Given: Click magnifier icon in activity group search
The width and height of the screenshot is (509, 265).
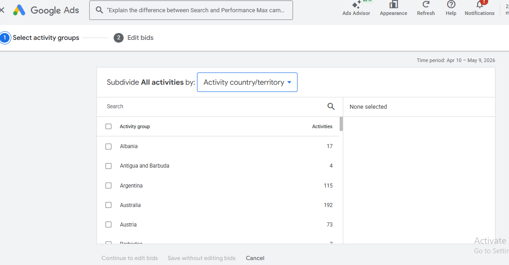Looking at the screenshot, I should (331, 106).
